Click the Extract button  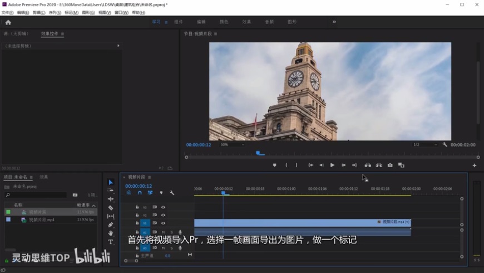(379, 165)
